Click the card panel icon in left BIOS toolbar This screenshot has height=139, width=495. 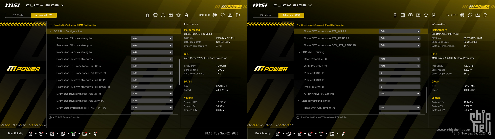[x=171, y=15]
